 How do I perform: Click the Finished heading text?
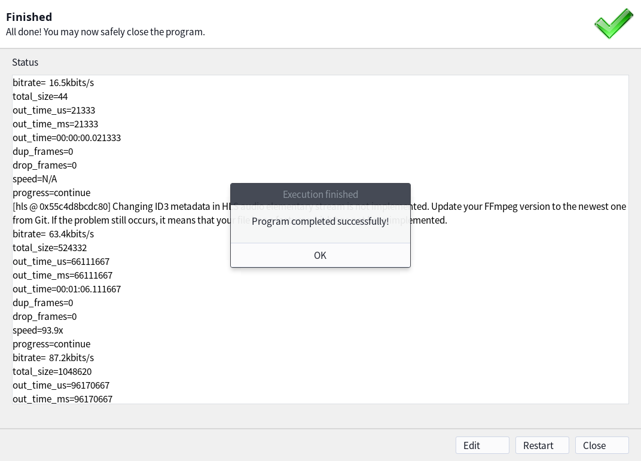[x=29, y=17]
